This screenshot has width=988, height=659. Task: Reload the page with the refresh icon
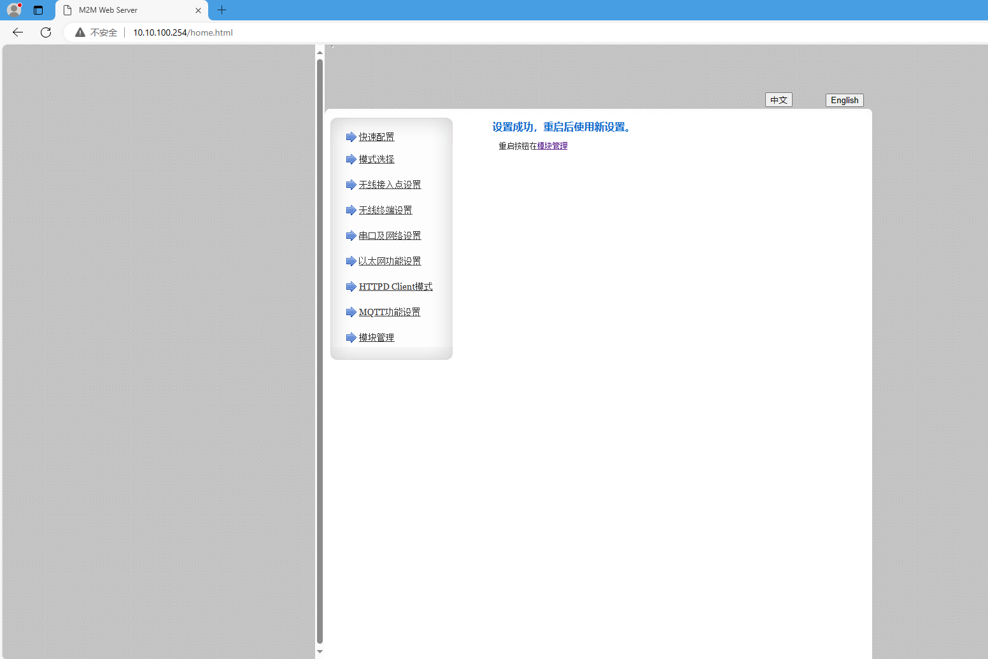[46, 32]
